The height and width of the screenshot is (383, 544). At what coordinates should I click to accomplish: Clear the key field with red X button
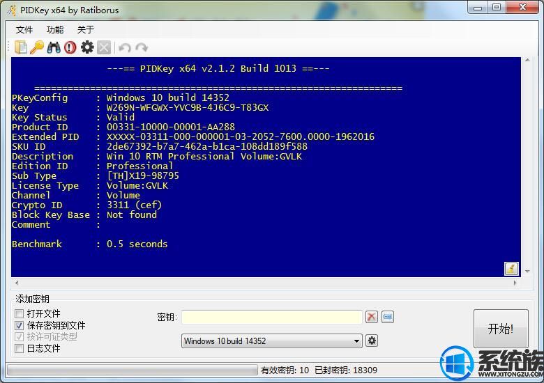pyautogui.click(x=372, y=317)
